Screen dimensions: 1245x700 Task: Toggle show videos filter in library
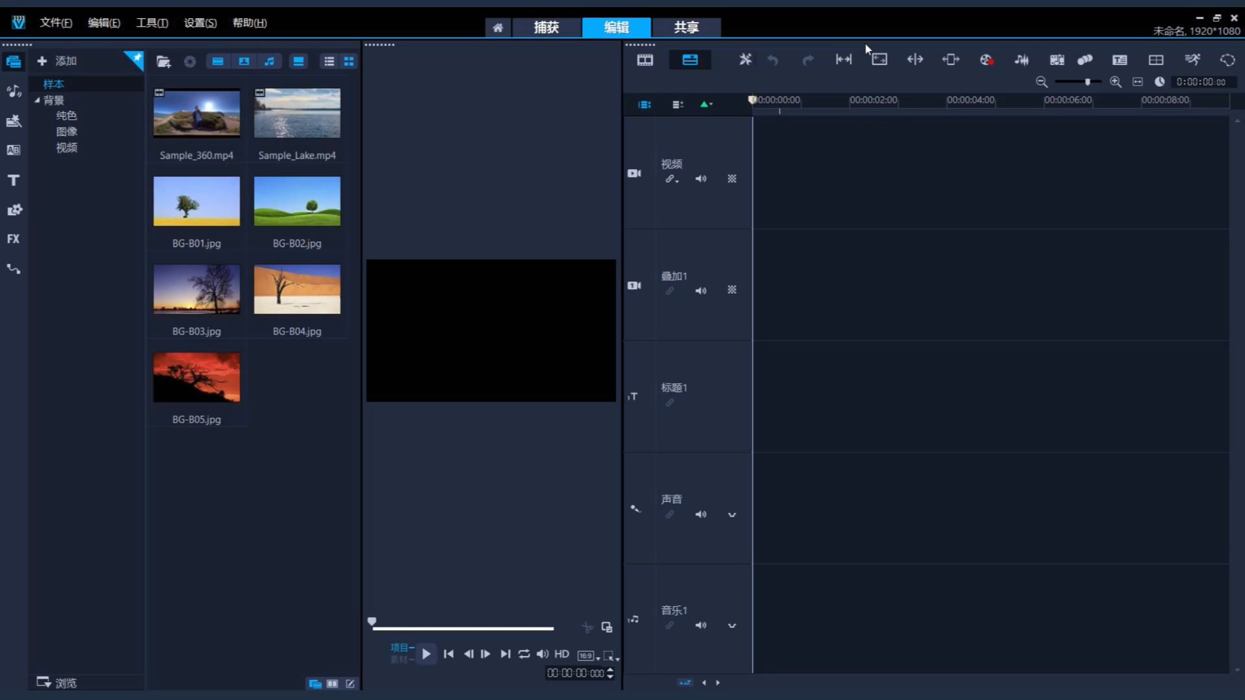coord(218,62)
